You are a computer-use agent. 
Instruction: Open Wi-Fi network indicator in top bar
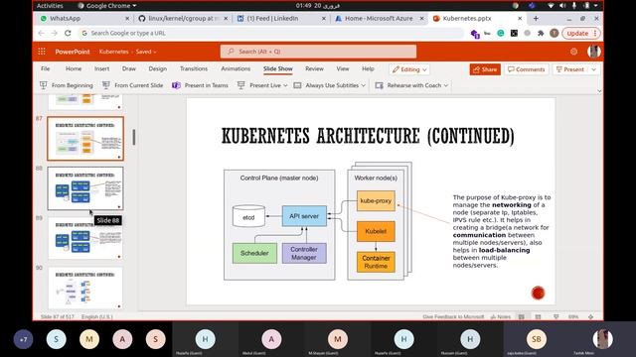point(551,6)
